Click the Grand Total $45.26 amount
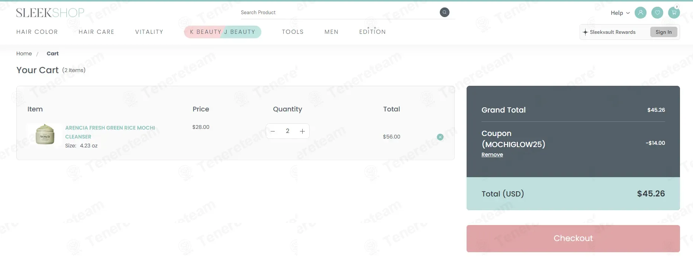The height and width of the screenshot is (270, 693). pos(656,110)
